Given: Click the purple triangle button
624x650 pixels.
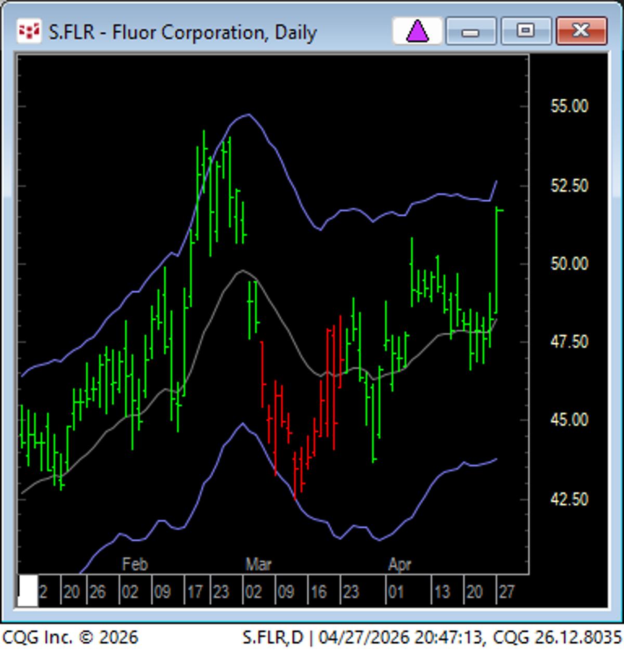Looking at the screenshot, I should pyautogui.click(x=417, y=31).
